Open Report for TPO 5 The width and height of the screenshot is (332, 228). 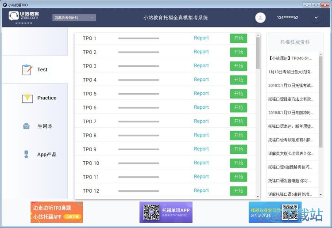[x=201, y=93]
